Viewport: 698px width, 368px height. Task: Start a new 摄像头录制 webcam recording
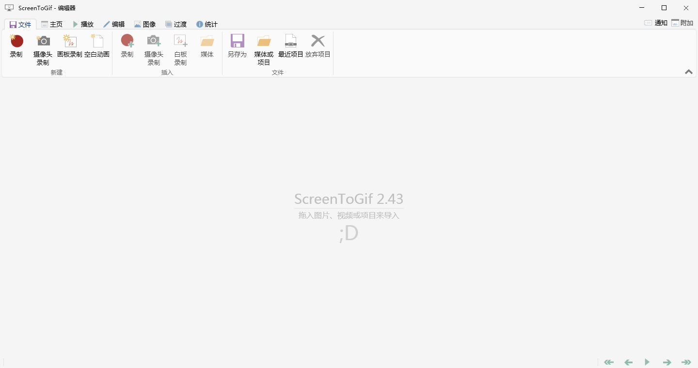(x=43, y=42)
